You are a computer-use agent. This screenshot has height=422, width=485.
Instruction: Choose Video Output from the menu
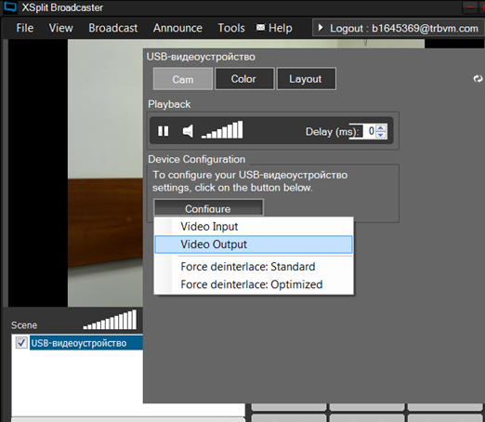coord(254,244)
